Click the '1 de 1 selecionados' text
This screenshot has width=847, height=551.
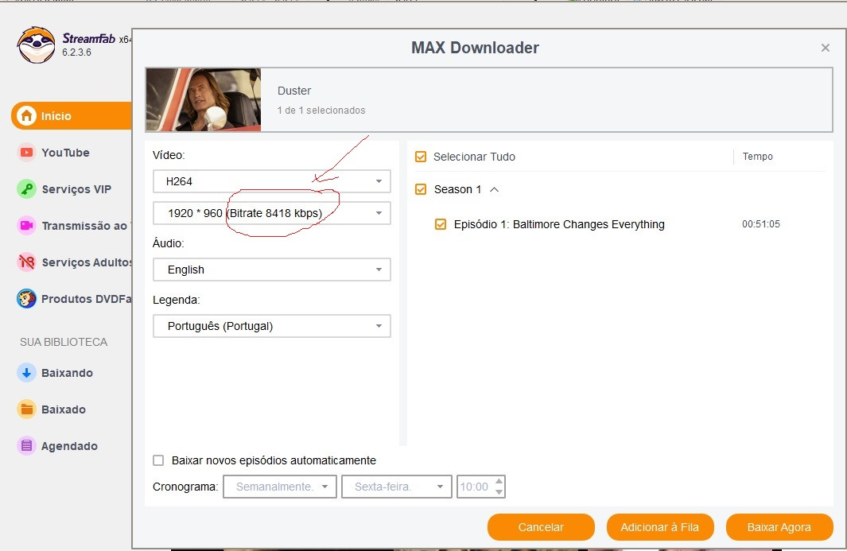321,111
